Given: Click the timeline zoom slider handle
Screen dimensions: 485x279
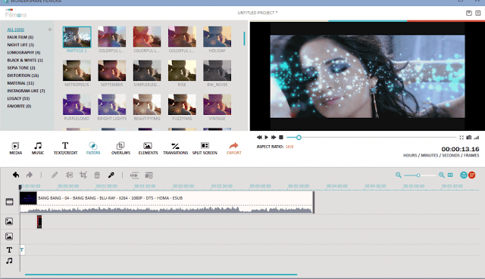Looking at the screenshot, I should point(418,175).
